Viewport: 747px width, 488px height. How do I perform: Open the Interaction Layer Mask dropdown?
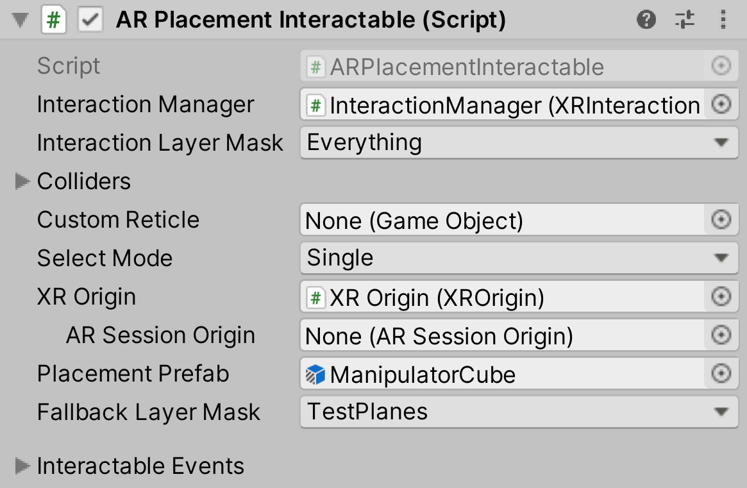513,142
